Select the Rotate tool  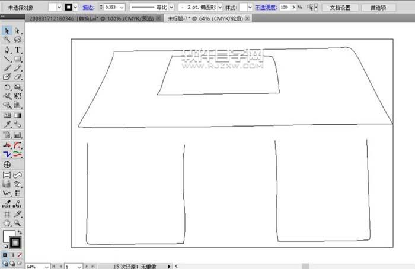[7, 87]
